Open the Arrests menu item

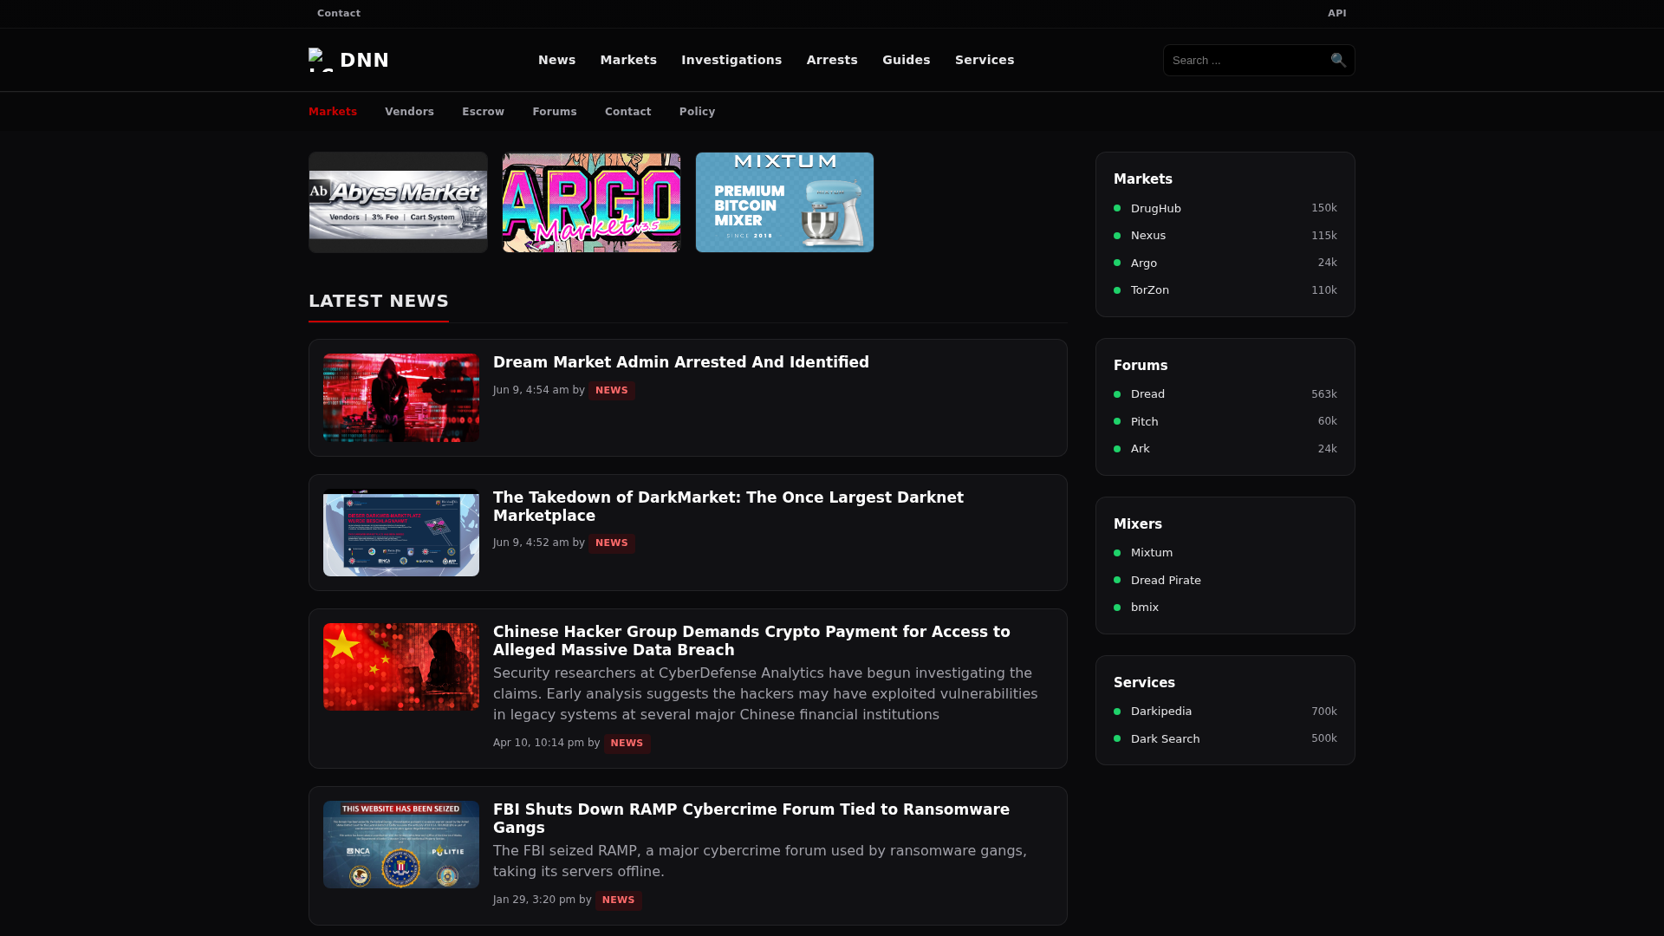[832, 60]
